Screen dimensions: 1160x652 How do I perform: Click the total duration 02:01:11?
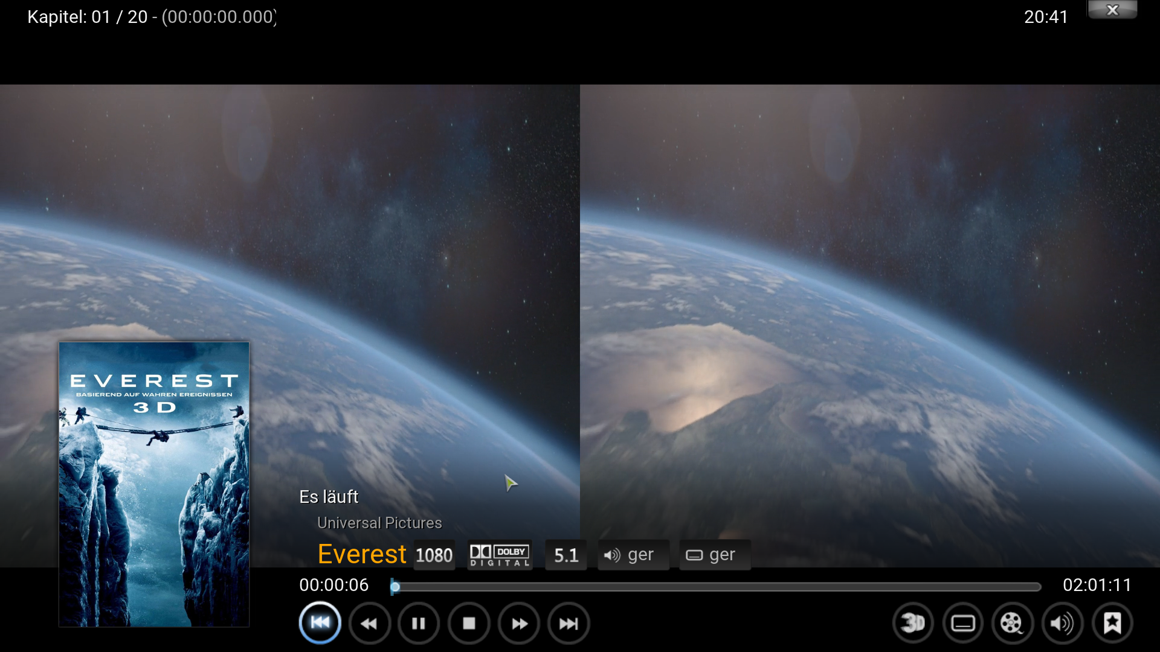point(1097,585)
